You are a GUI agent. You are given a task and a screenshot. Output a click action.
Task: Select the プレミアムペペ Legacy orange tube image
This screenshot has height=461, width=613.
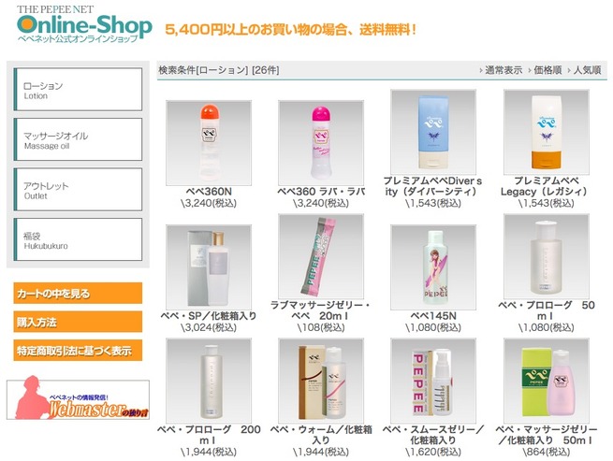click(x=547, y=132)
